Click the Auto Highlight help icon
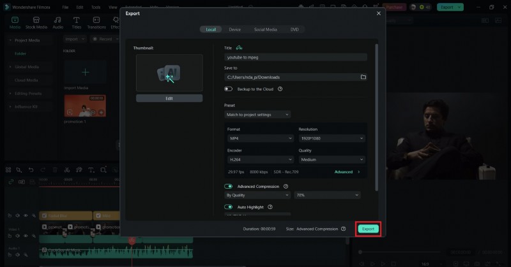This screenshot has height=267, width=511. 270,207
